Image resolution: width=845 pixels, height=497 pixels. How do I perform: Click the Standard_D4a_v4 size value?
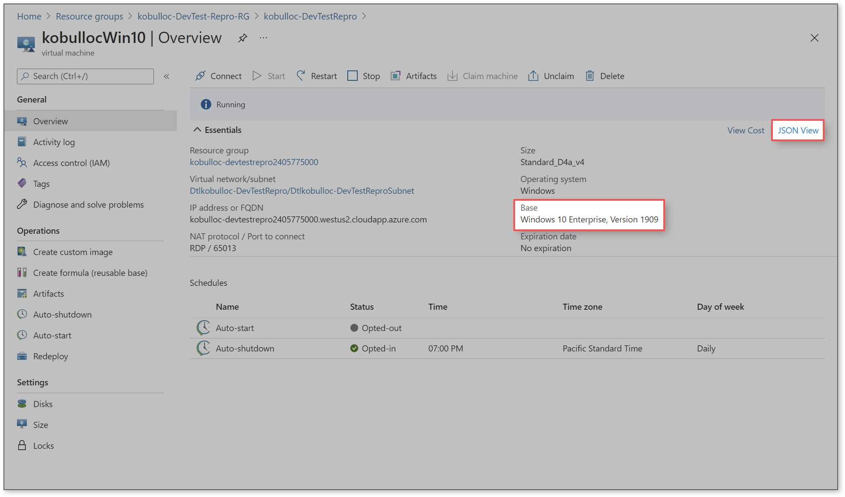pos(552,162)
